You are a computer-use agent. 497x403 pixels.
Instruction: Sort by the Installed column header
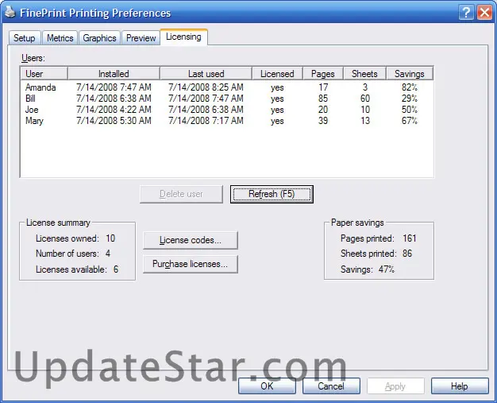click(114, 74)
